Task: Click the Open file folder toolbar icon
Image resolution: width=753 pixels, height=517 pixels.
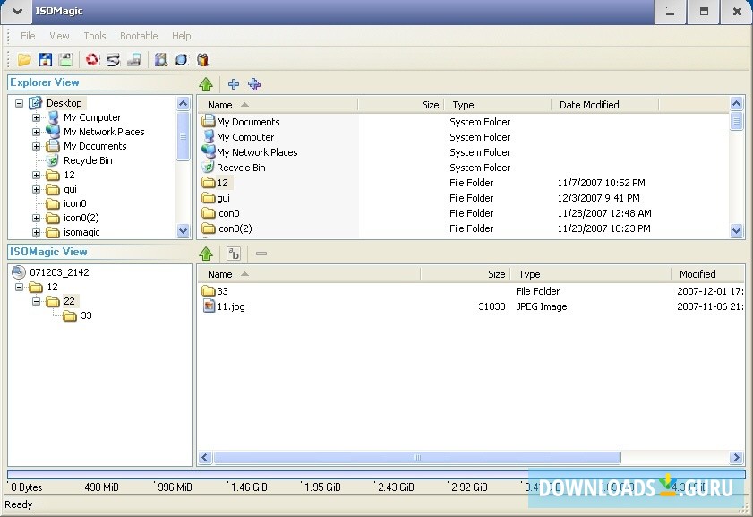Action: click(x=24, y=60)
